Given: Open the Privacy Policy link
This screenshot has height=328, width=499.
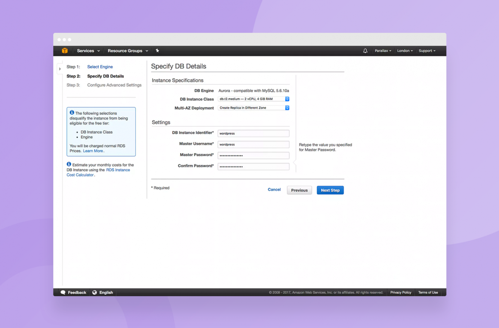Looking at the screenshot, I should point(401,293).
